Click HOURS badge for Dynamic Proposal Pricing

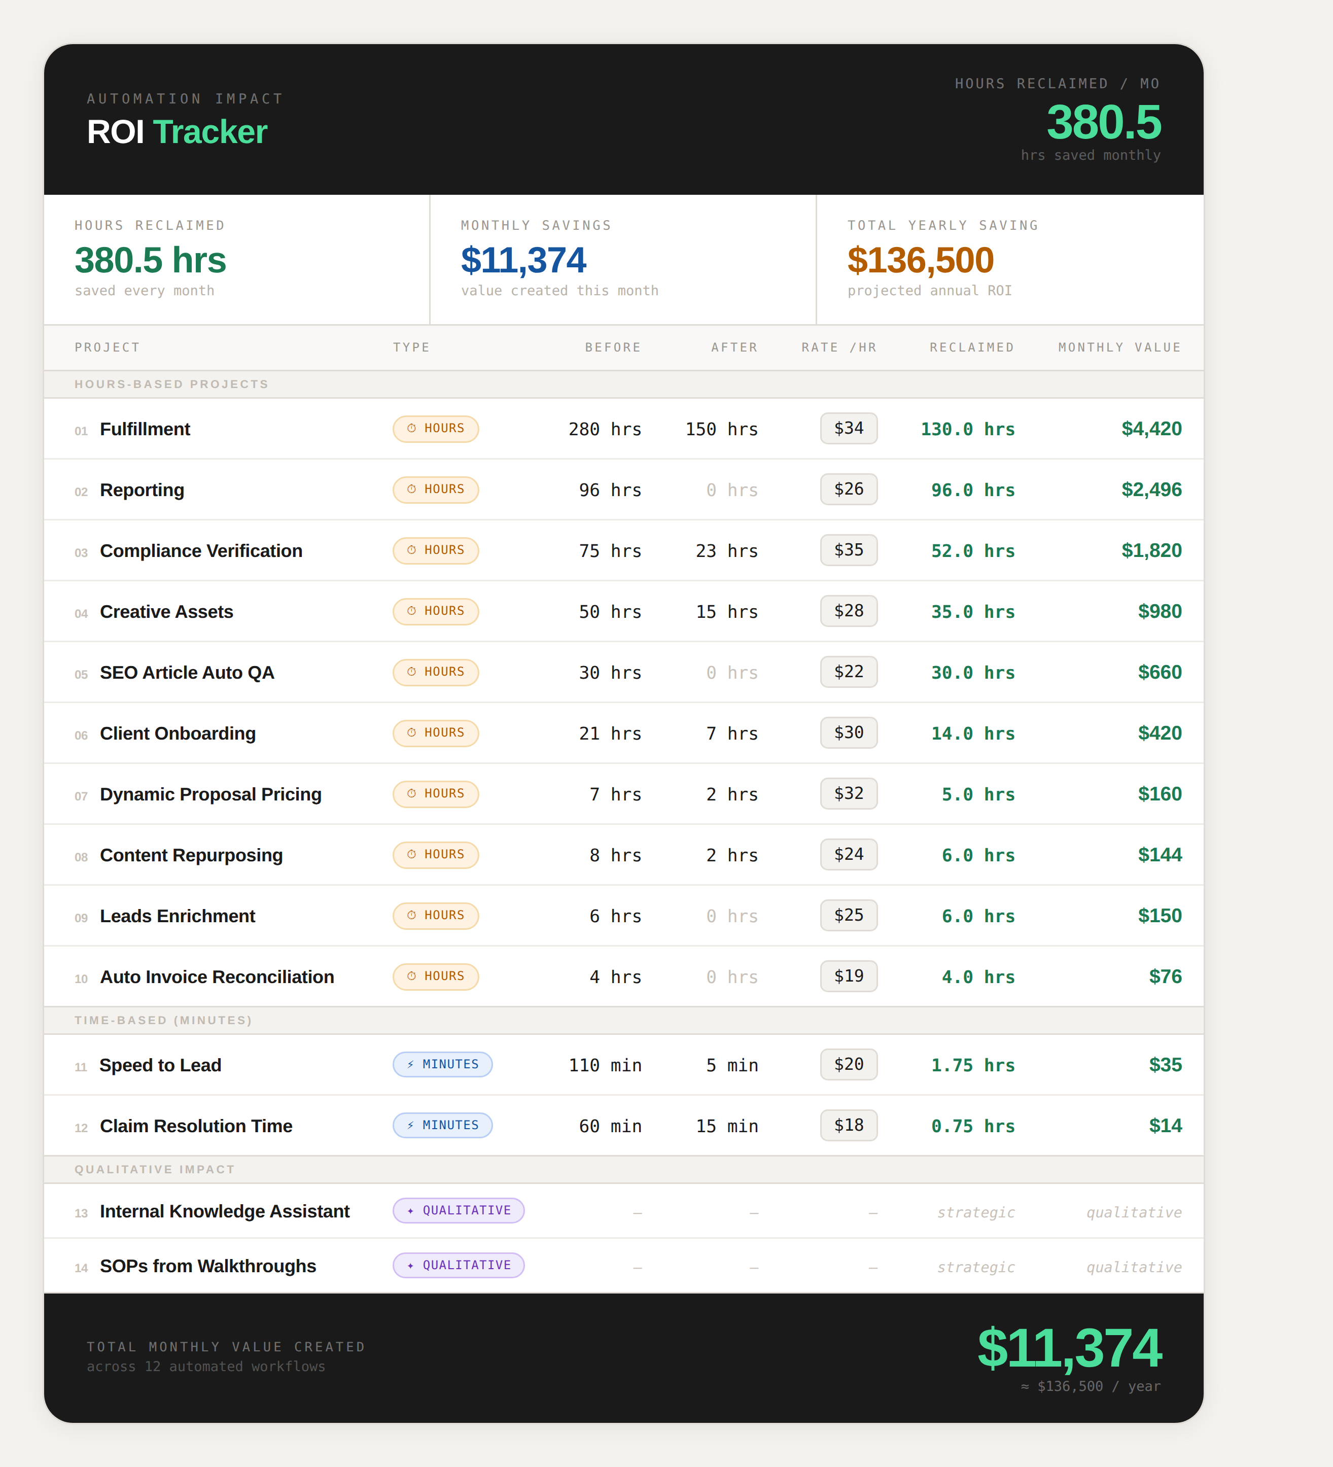(436, 794)
